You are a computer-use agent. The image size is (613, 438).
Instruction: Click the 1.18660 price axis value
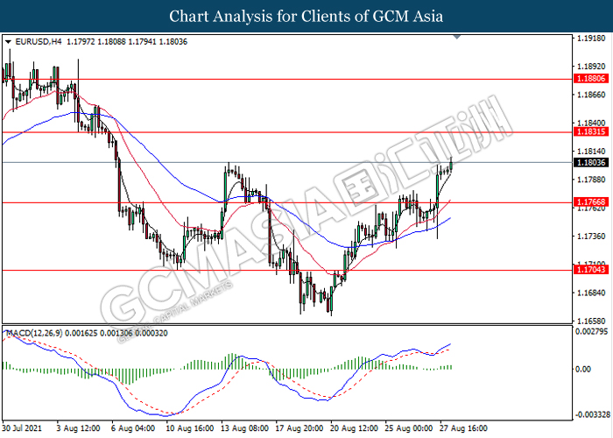coord(591,95)
